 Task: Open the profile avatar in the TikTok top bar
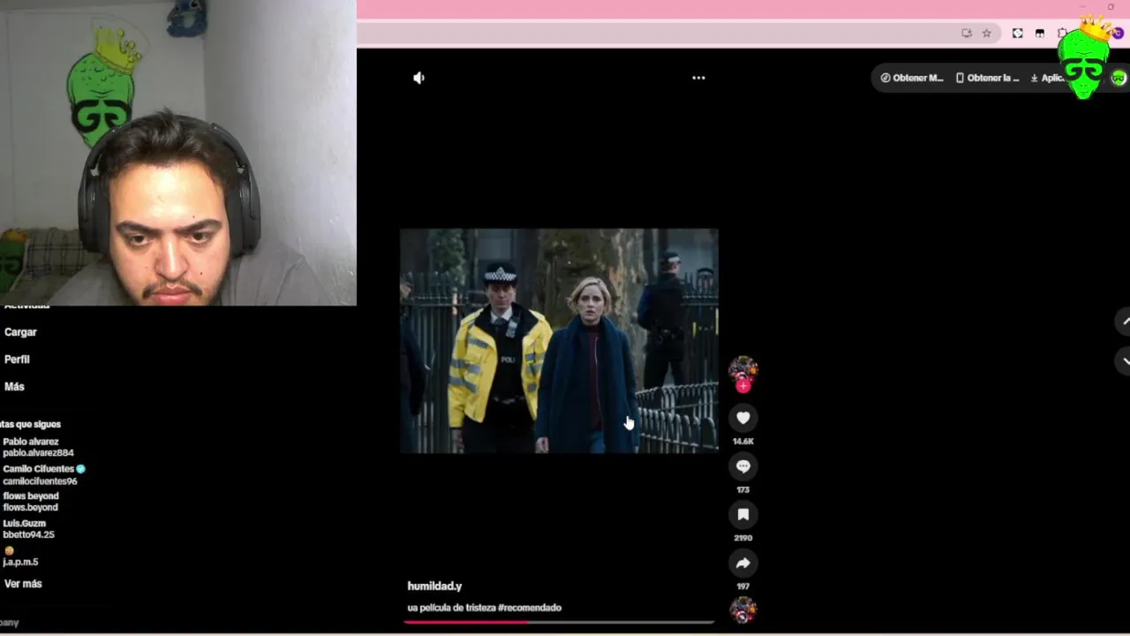[1119, 78]
